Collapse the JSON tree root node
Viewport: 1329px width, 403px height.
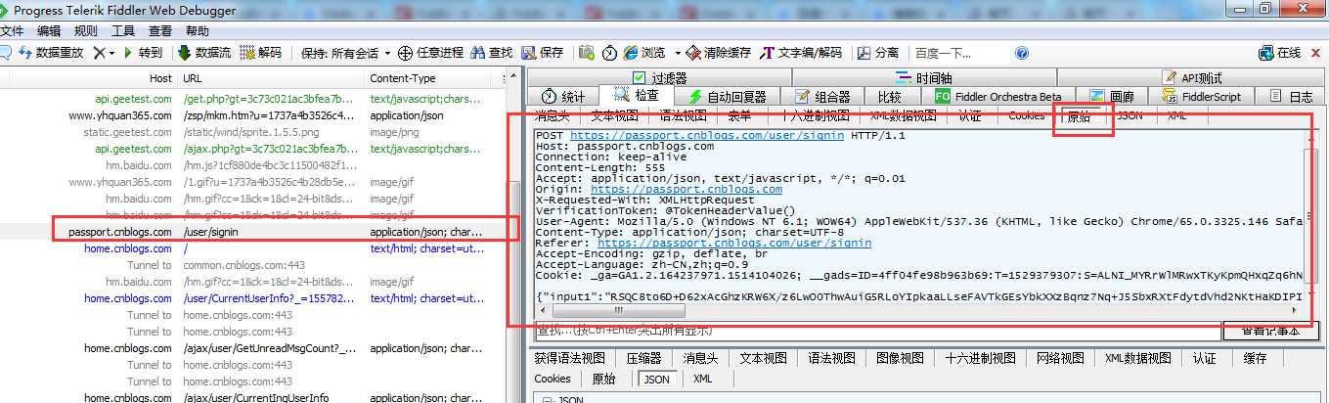(x=549, y=399)
